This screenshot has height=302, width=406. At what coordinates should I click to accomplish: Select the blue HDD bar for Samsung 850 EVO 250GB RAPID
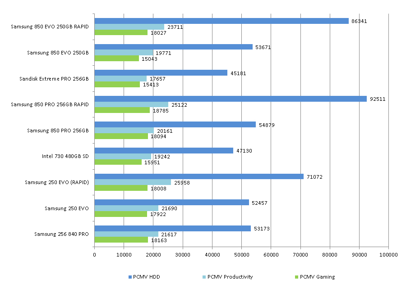221,21
